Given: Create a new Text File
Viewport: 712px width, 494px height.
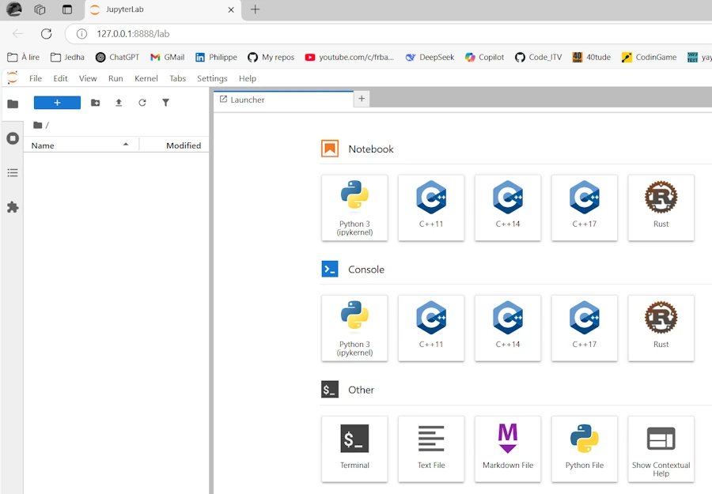Looking at the screenshot, I should tap(431, 449).
